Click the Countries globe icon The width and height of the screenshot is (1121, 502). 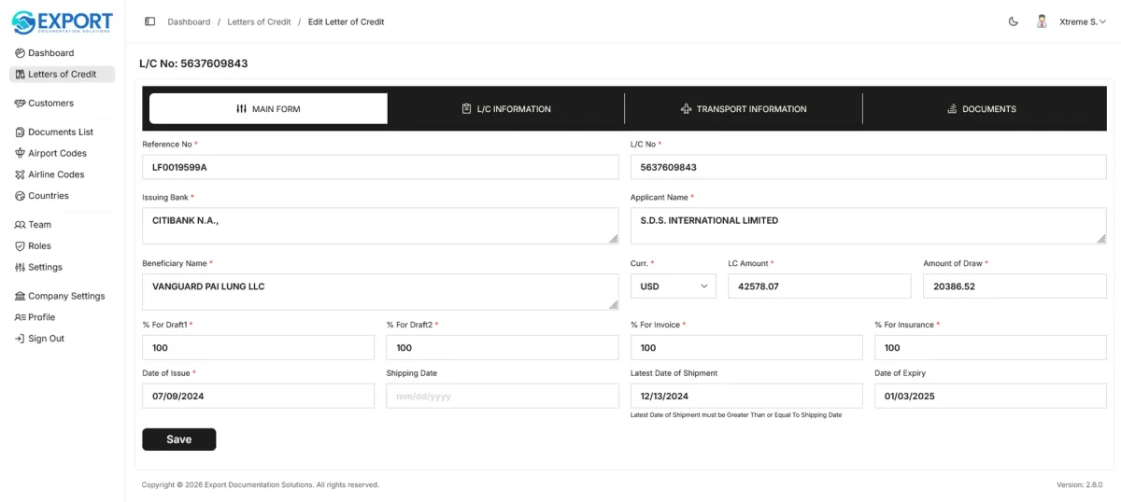(20, 196)
